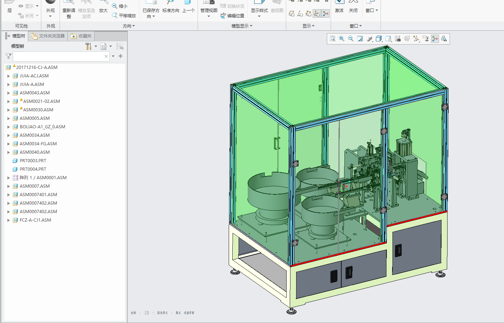Open Saved Orientations in graphics toolbar

point(388,39)
